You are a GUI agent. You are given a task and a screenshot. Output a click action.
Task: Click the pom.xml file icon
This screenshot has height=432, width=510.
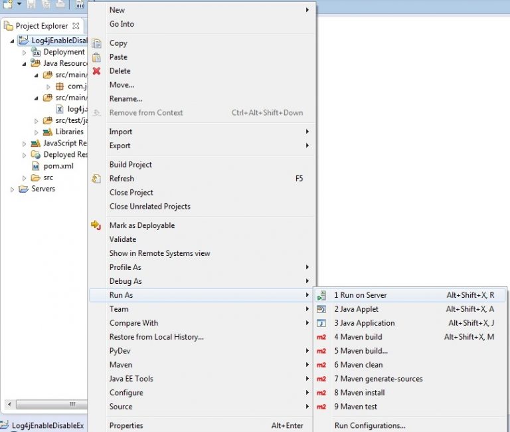pos(35,166)
